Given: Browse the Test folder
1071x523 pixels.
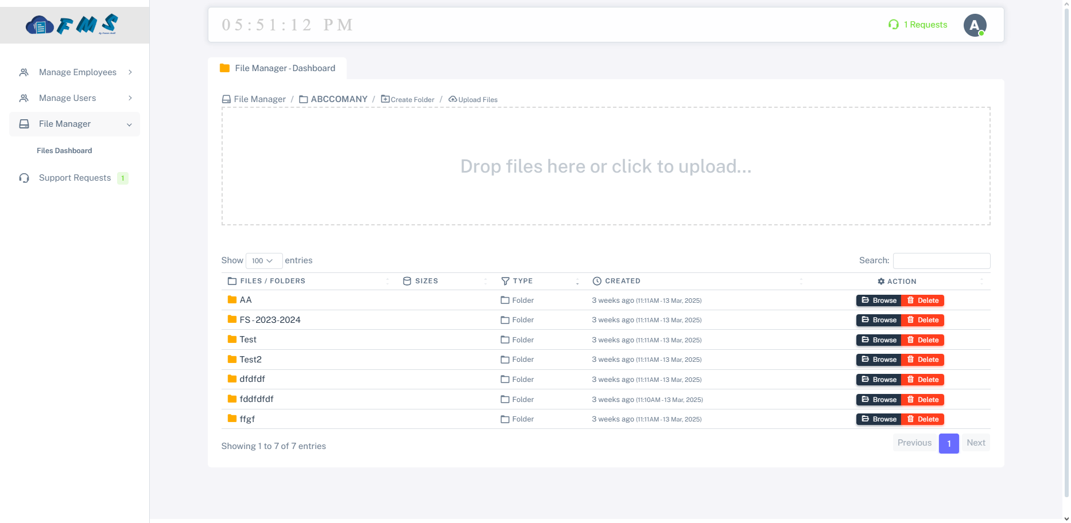Looking at the screenshot, I should (879, 340).
